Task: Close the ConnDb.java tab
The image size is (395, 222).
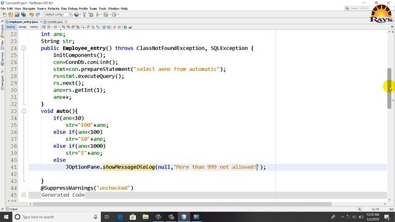Action: point(66,22)
